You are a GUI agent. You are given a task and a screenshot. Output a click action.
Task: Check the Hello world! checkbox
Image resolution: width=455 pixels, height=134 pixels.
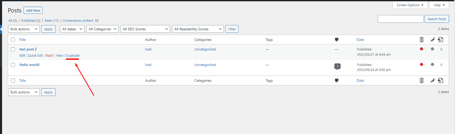click(x=13, y=65)
